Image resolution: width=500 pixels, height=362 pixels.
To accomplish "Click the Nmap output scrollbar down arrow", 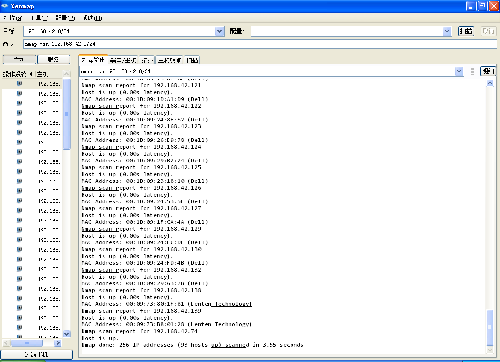I will click(x=490, y=350).
